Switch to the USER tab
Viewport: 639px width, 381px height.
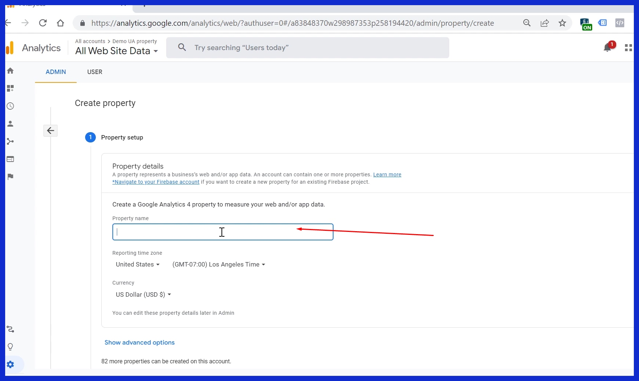(x=95, y=72)
